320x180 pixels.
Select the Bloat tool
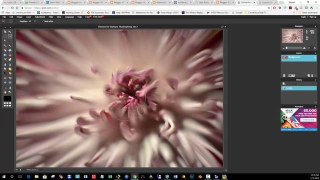click(x=5, y=82)
